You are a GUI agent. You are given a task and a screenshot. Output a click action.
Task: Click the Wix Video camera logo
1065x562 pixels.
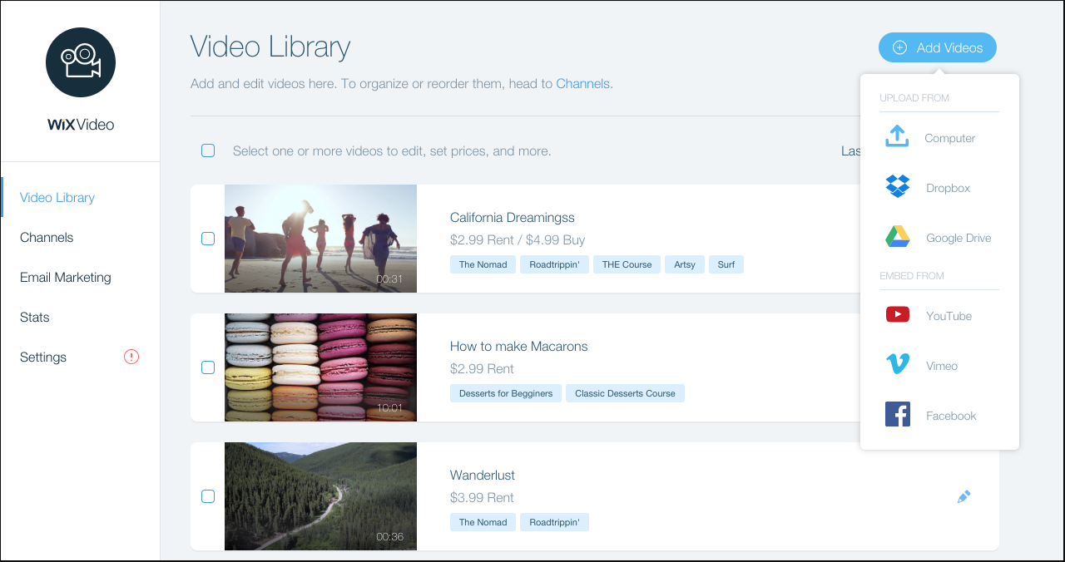point(81,62)
